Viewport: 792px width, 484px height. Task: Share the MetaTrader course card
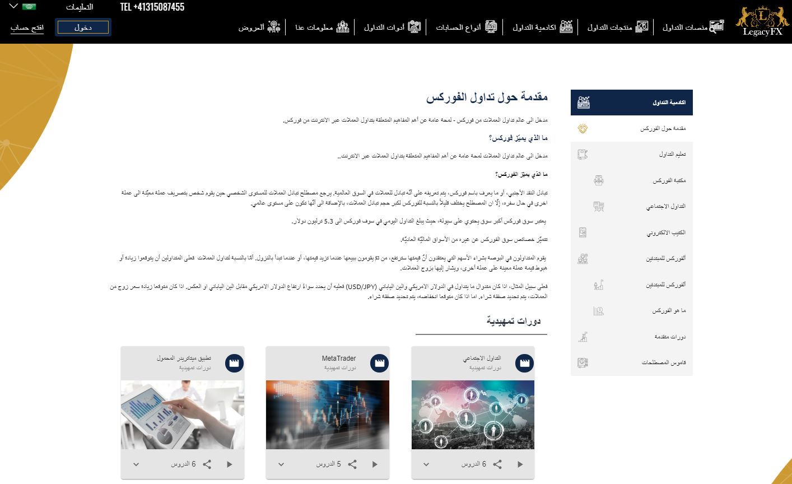(x=352, y=464)
